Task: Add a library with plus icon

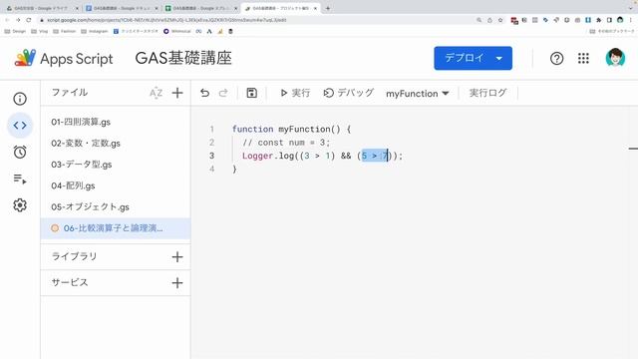Action: [177, 257]
